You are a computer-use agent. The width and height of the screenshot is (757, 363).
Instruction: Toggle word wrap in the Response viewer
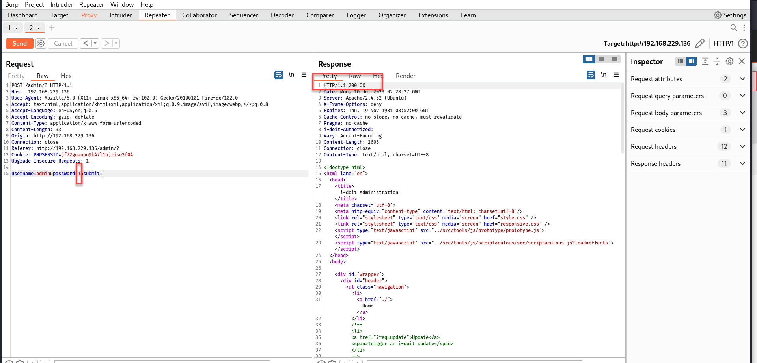pos(591,75)
